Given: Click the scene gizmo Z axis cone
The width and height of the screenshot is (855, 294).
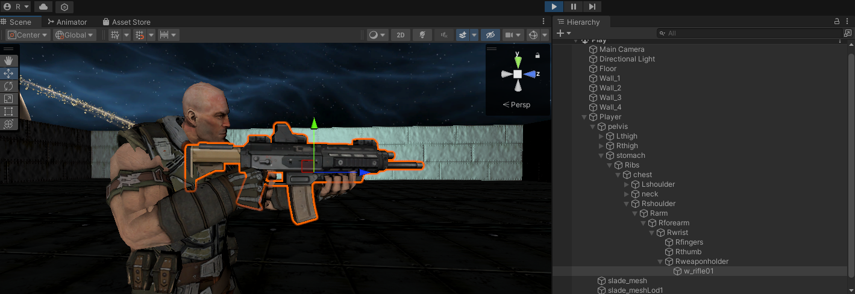Looking at the screenshot, I should pyautogui.click(x=531, y=73).
